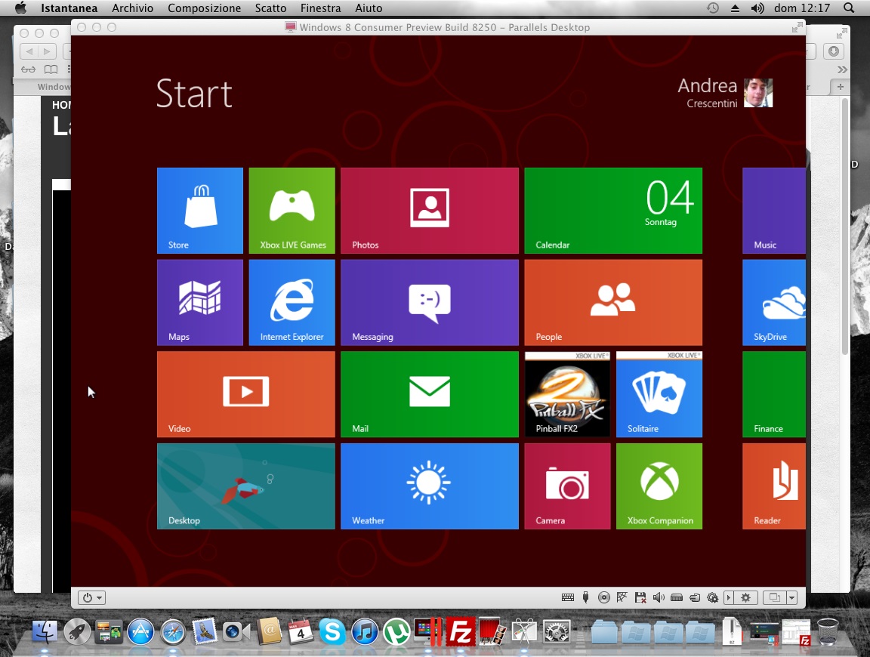870x657 pixels.
Task: Open Finder from the Dock
Action: [45, 631]
